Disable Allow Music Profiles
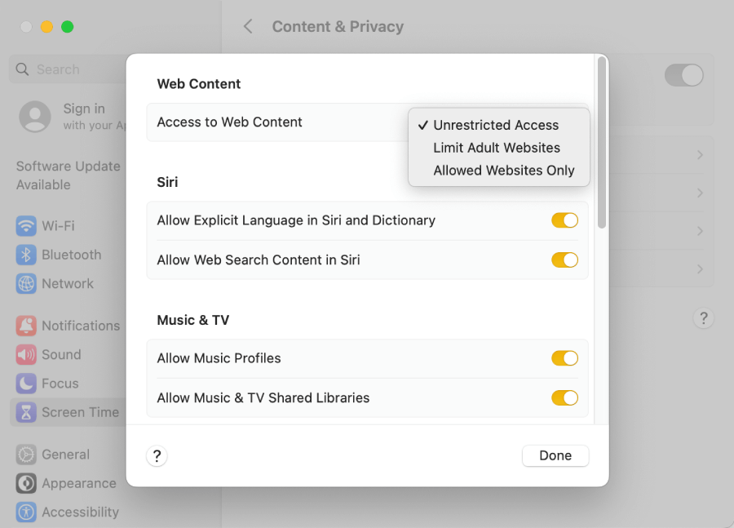 pyautogui.click(x=564, y=358)
